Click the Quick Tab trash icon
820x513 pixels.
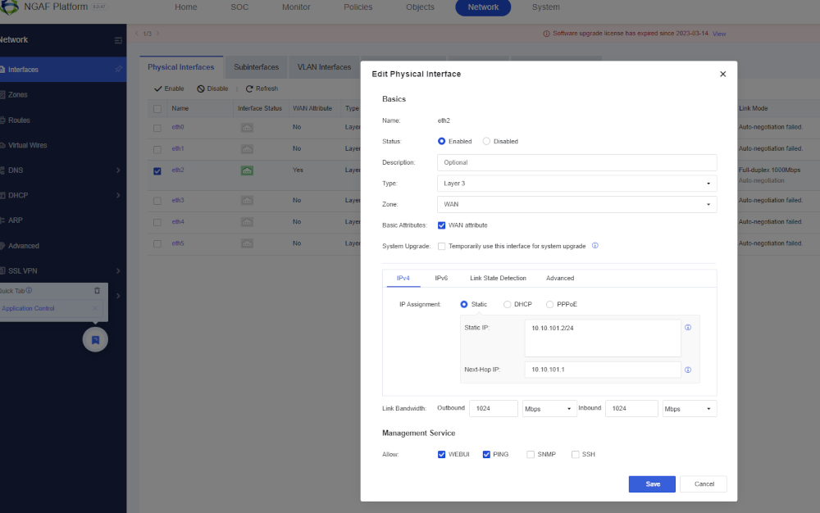[x=97, y=290]
